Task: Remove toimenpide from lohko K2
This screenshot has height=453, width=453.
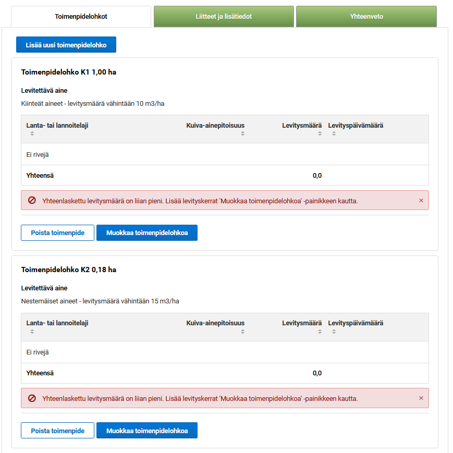Action: pyautogui.click(x=57, y=431)
